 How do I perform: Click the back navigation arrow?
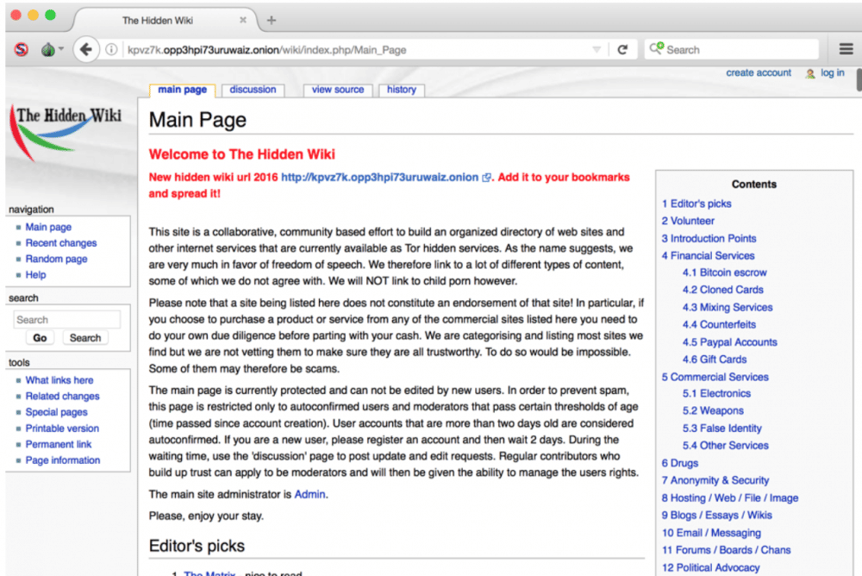click(85, 48)
